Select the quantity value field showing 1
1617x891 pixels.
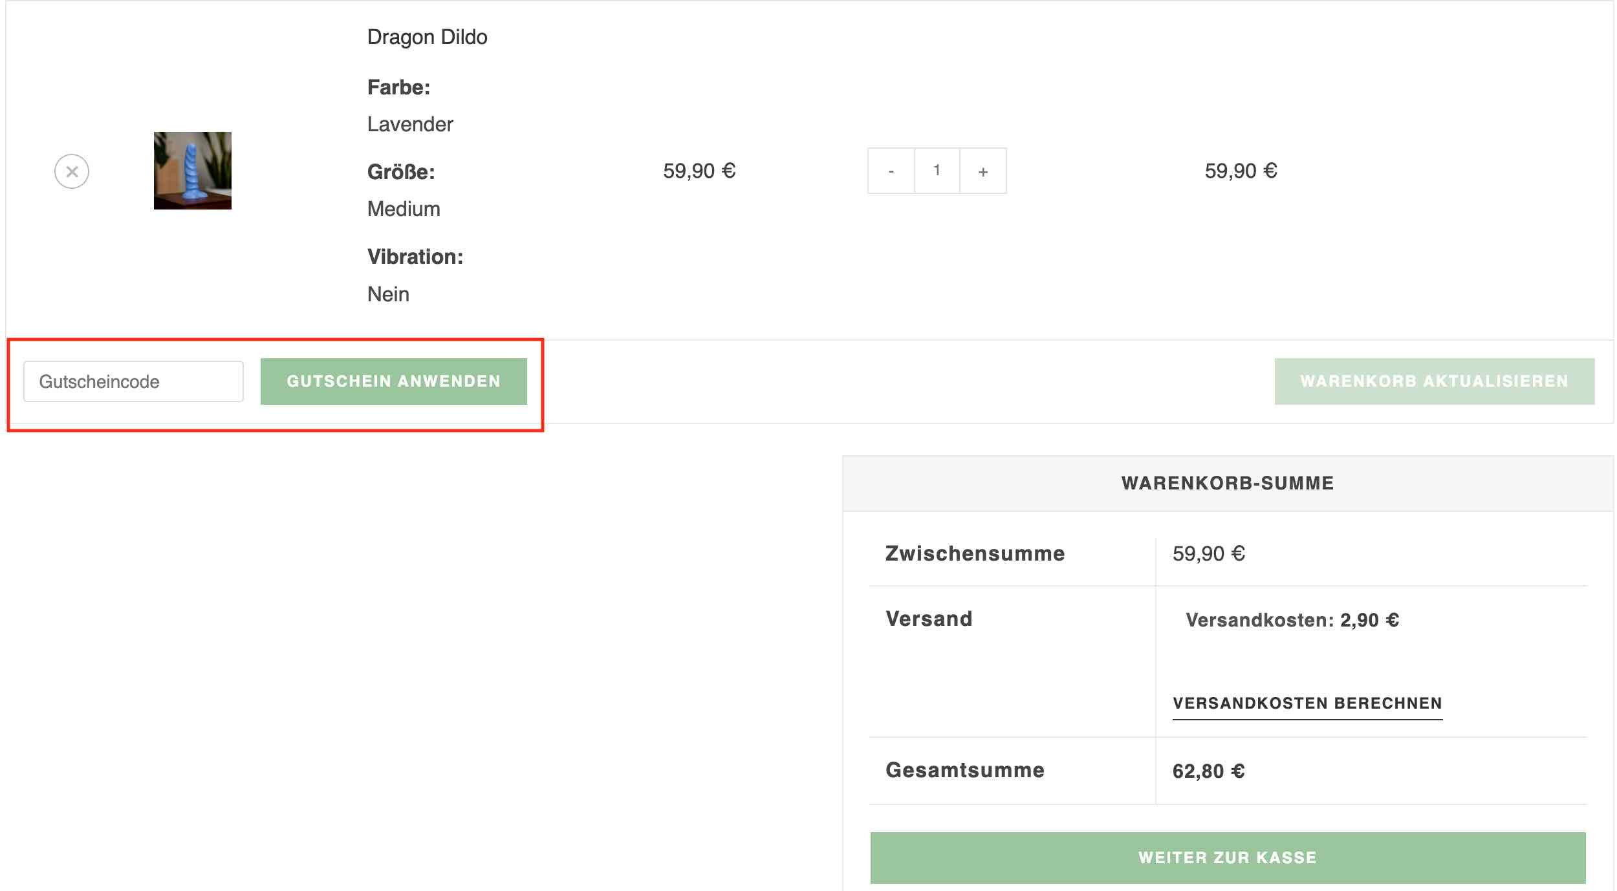pos(937,170)
